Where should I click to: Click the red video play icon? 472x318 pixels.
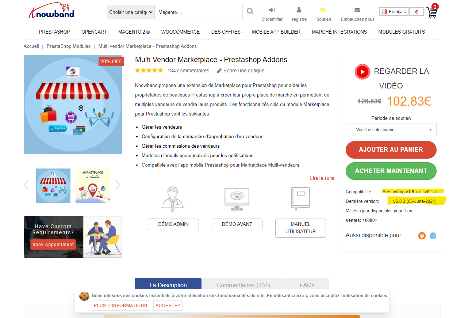[x=362, y=72]
